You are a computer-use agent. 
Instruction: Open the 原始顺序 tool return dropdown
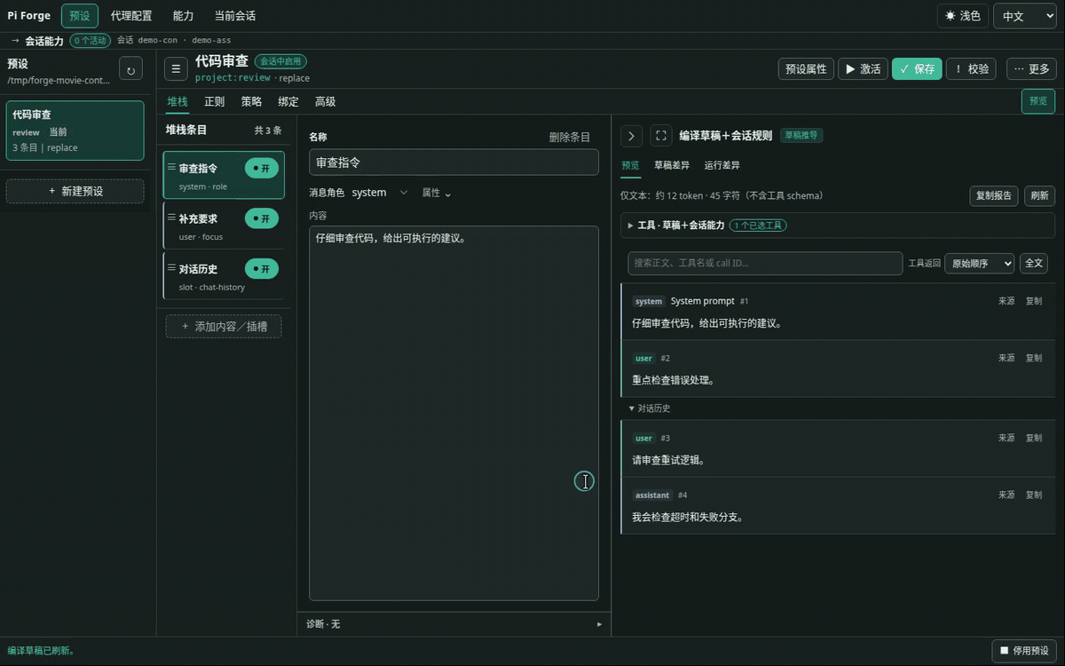980,263
